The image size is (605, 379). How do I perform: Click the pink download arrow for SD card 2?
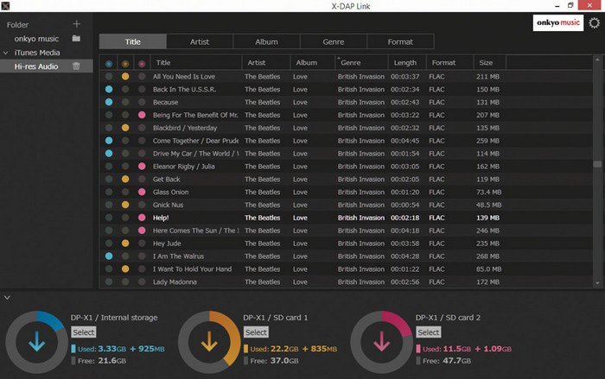[382, 341]
